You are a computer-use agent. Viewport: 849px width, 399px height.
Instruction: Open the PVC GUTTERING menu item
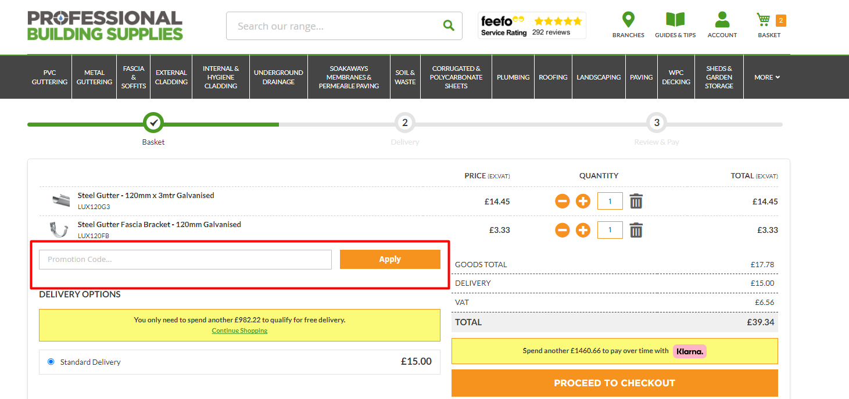pos(49,77)
